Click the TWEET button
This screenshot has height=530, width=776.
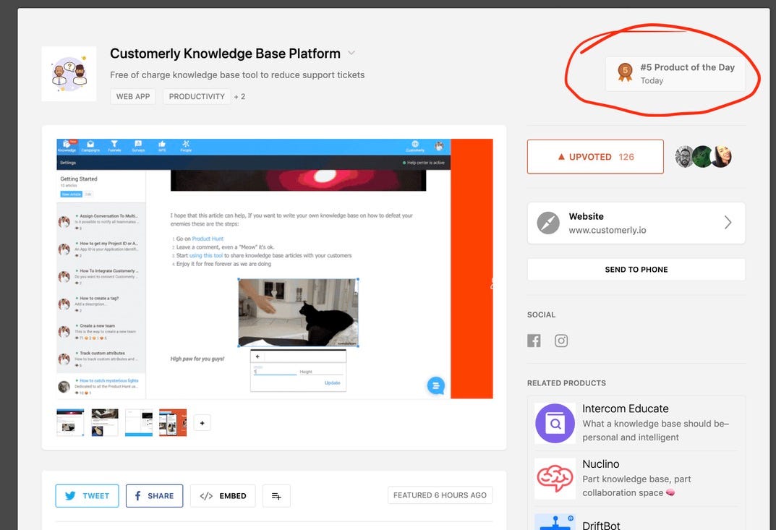click(87, 496)
